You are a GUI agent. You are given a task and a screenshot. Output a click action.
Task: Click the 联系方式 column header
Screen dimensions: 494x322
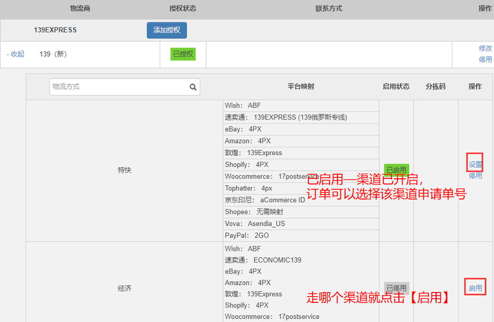(329, 8)
